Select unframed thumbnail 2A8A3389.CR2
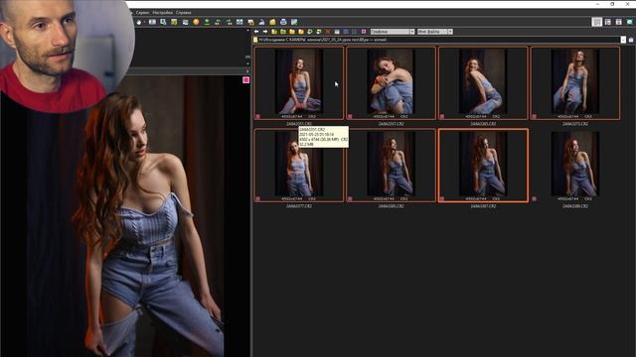The width and height of the screenshot is (636, 357). (575, 166)
